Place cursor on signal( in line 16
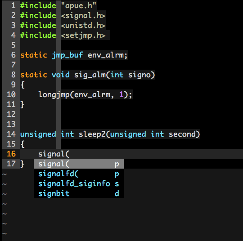The width and height of the screenshot is (243, 241). click(x=54, y=154)
